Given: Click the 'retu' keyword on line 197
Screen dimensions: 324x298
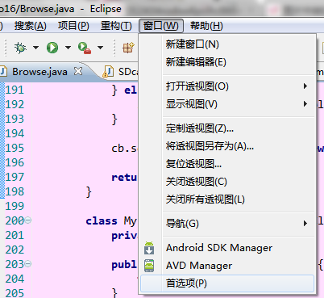Looking at the screenshot, I should [124, 178].
